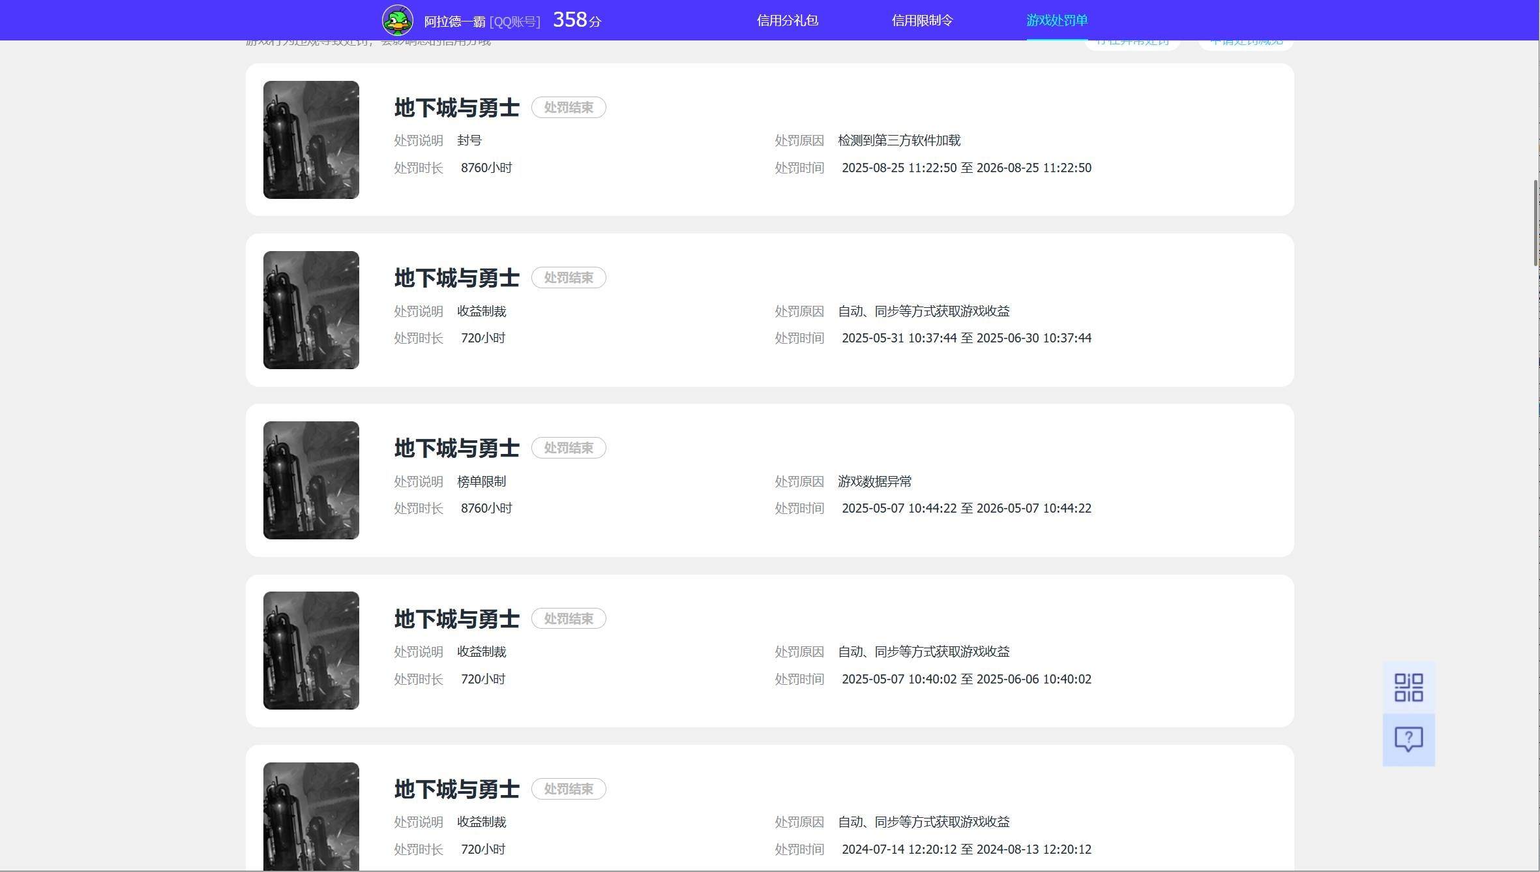This screenshot has width=1540, height=872.
Task: Click 地下城与勇士 title on the 2024-07-14 card
Action: [x=456, y=789]
